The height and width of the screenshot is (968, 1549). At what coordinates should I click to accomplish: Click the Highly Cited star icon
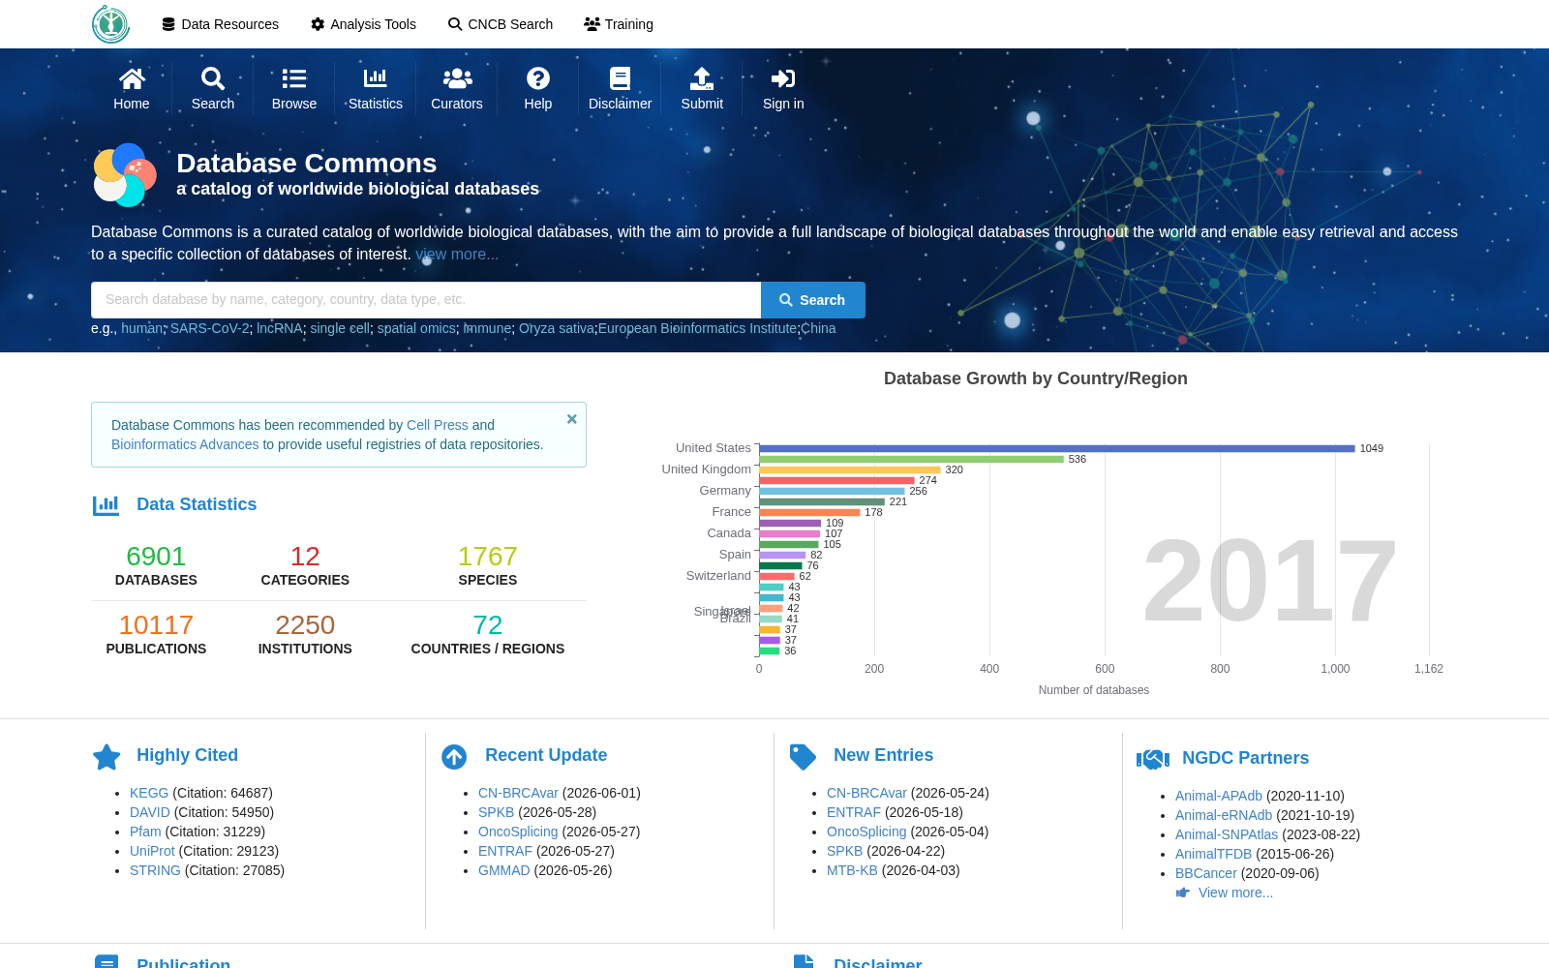point(106,757)
